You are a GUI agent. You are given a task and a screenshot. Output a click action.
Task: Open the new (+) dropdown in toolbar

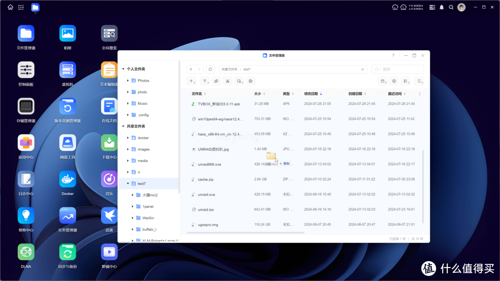(x=192, y=81)
